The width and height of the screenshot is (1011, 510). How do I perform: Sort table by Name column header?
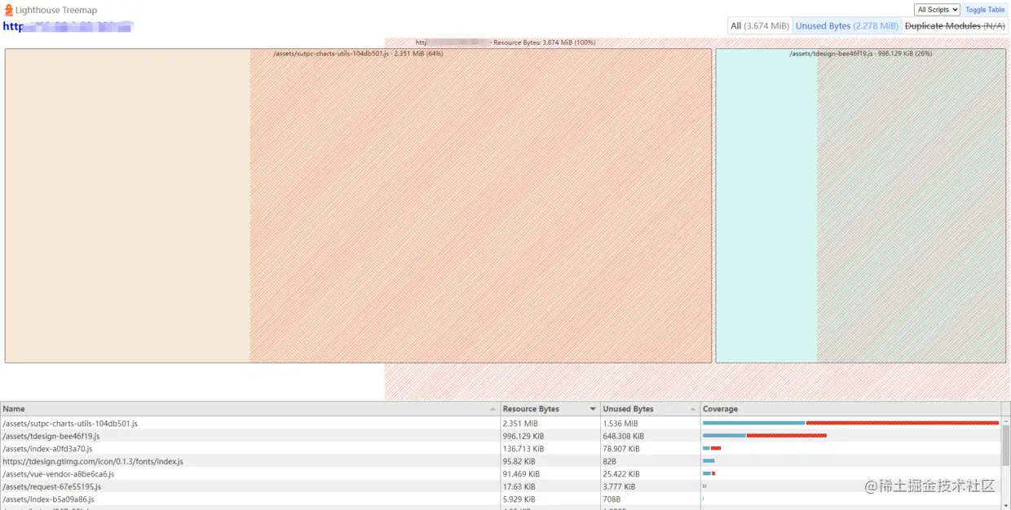pyautogui.click(x=249, y=409)
